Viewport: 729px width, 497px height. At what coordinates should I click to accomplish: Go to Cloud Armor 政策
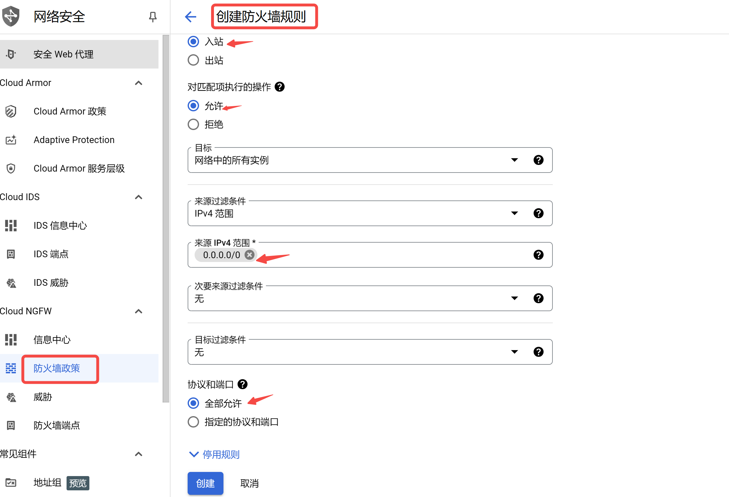tap(70, 111)
